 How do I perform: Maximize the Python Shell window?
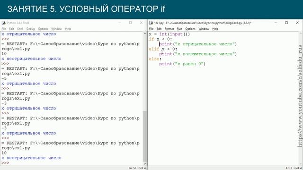131,23
